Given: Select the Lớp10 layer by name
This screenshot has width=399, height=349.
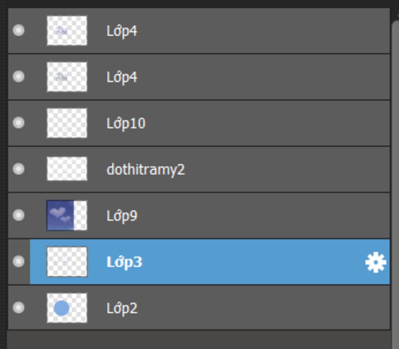Looking at the screenshot, I should pos(126,123).
